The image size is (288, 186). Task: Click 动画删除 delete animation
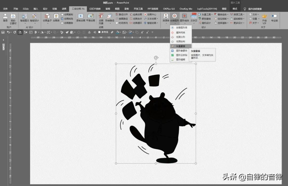point(67,23)
